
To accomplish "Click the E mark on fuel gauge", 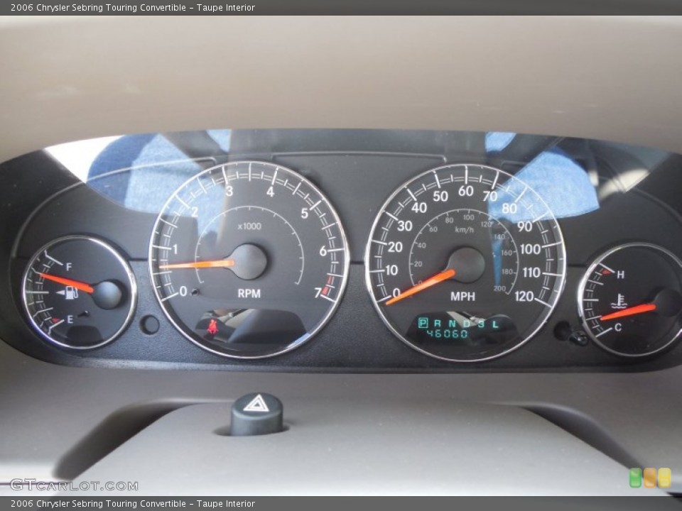I will coord(70,320).
